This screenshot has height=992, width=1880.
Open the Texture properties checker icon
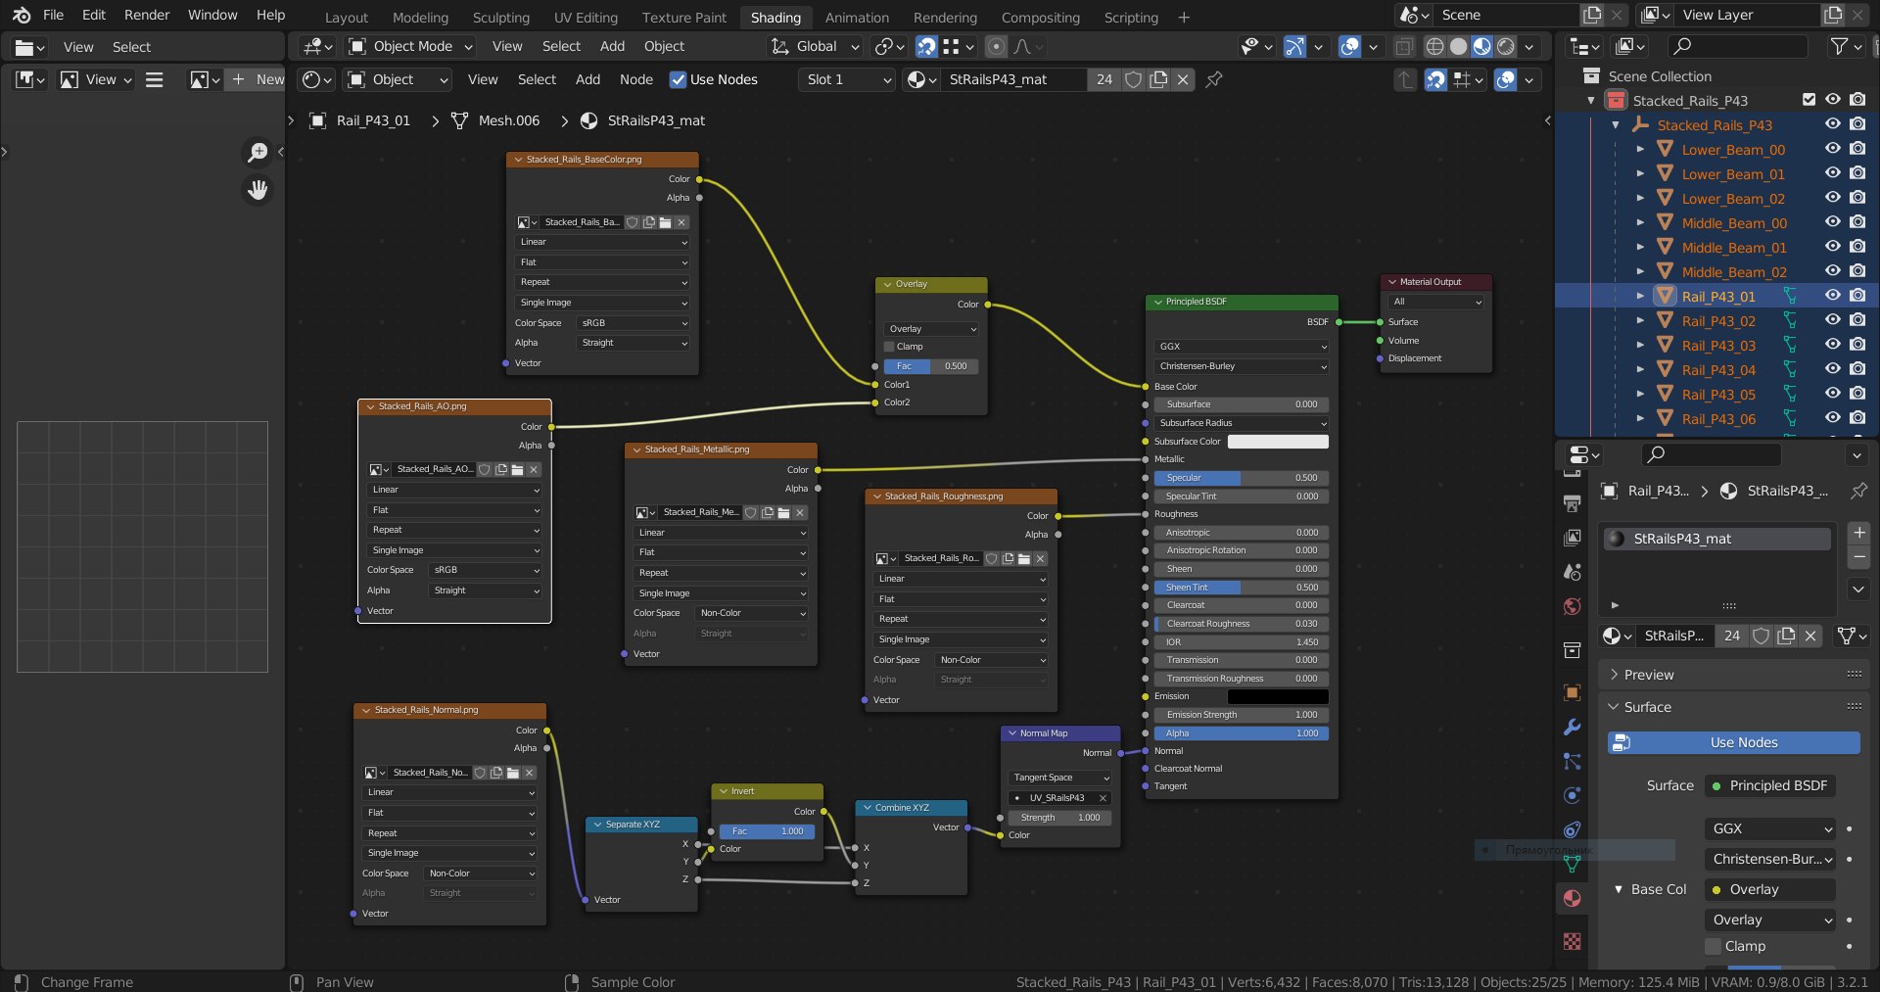(x=1573, y=941)
